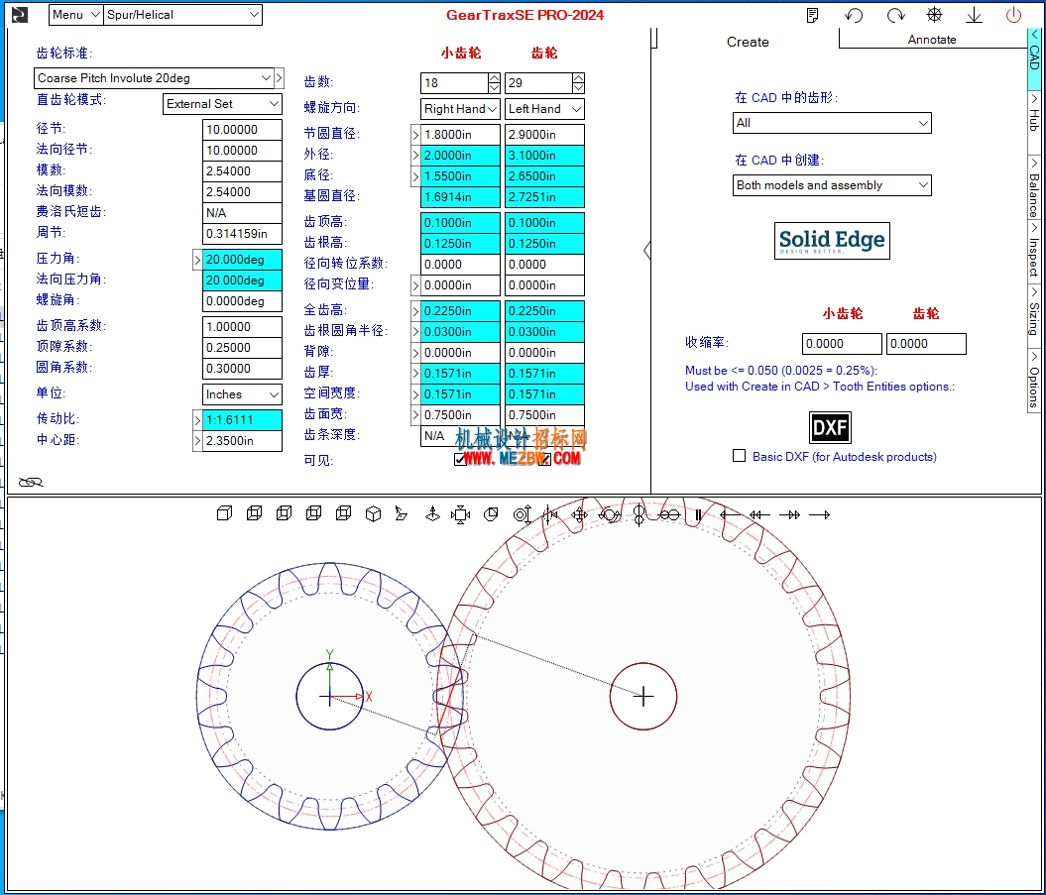Open the Coarse Pitch Involute 20deg dropdown

click(154, 78)
